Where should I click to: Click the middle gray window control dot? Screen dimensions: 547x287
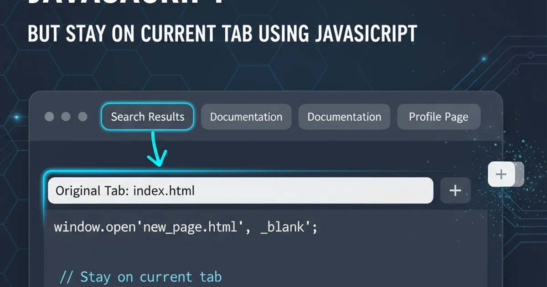[x=66, y=117]
